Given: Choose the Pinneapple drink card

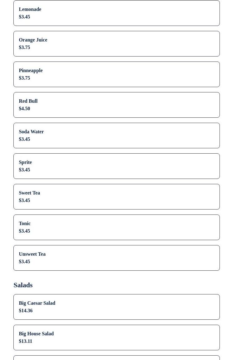Looking at the screenshot, I should click(116, 74).
